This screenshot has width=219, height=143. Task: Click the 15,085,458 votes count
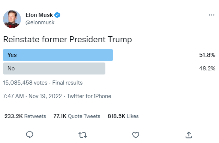(x=25, y=83)
